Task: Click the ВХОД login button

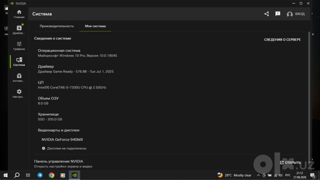Action: (x=295, y=14)
